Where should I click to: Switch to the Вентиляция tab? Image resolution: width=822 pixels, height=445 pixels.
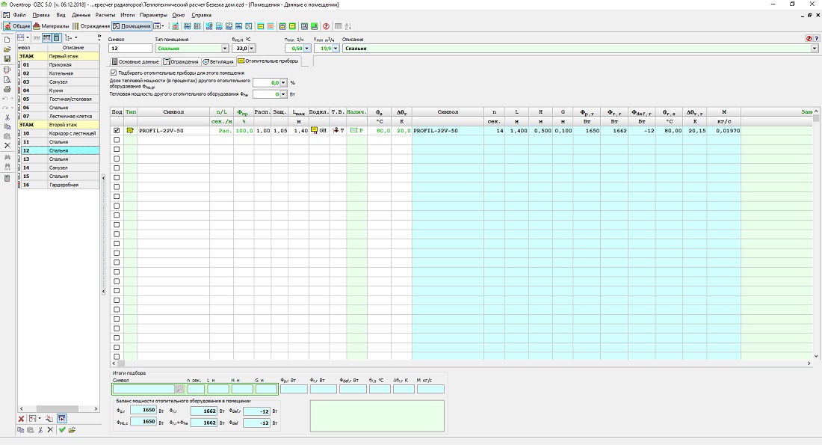pyautogui.click(x=218, y=61)
